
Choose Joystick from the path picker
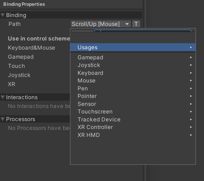point(89,65)
